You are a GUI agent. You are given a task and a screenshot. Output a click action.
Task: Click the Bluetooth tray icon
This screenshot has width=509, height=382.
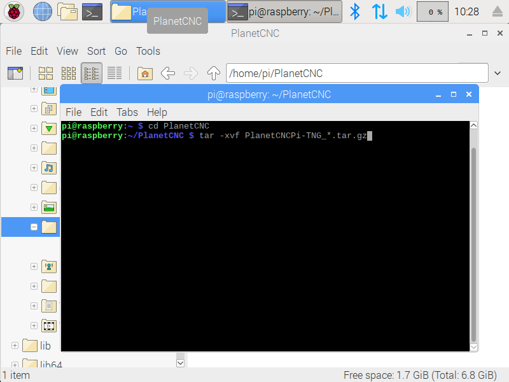[x=356, y=11]
